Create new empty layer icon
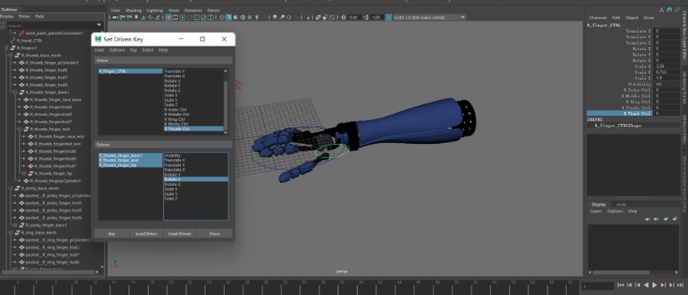This screenshot has height=295, width=688. point(666,219)
